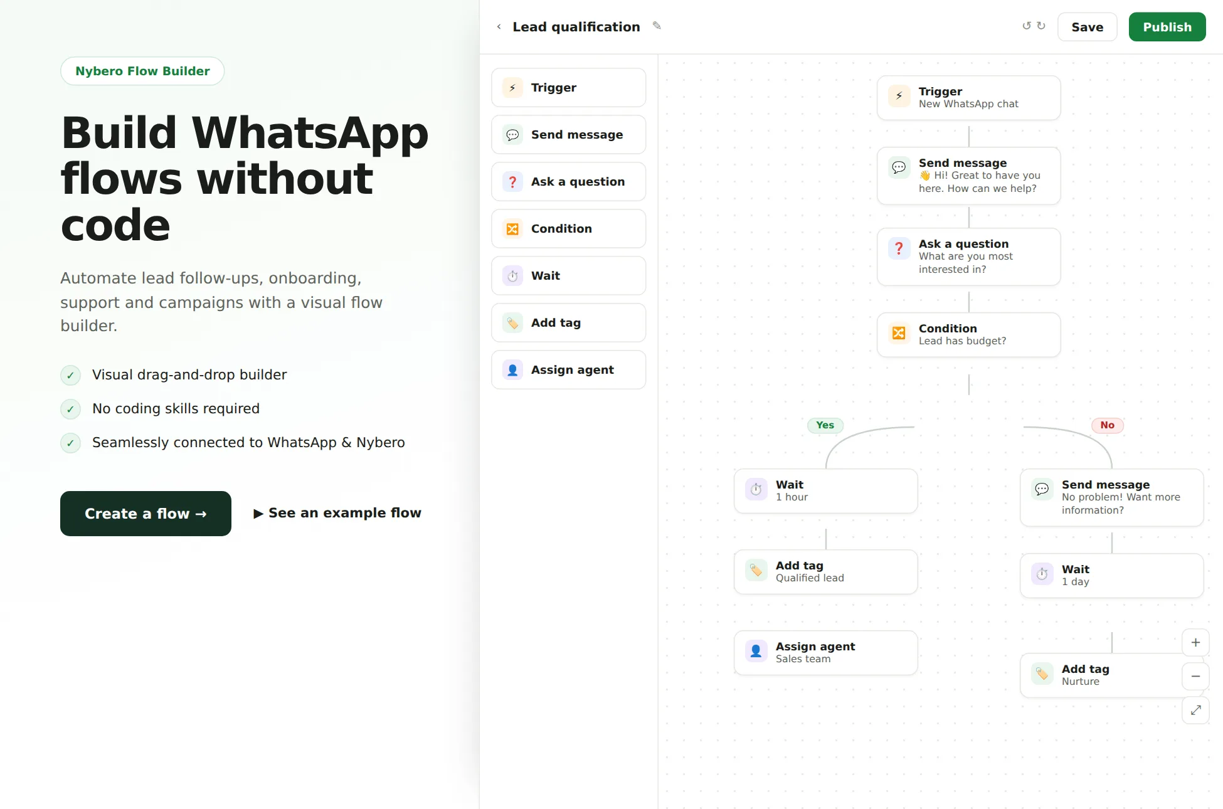Click stopwatch icon on Wait 1 day node
1223x809 pixels.
1042,574
